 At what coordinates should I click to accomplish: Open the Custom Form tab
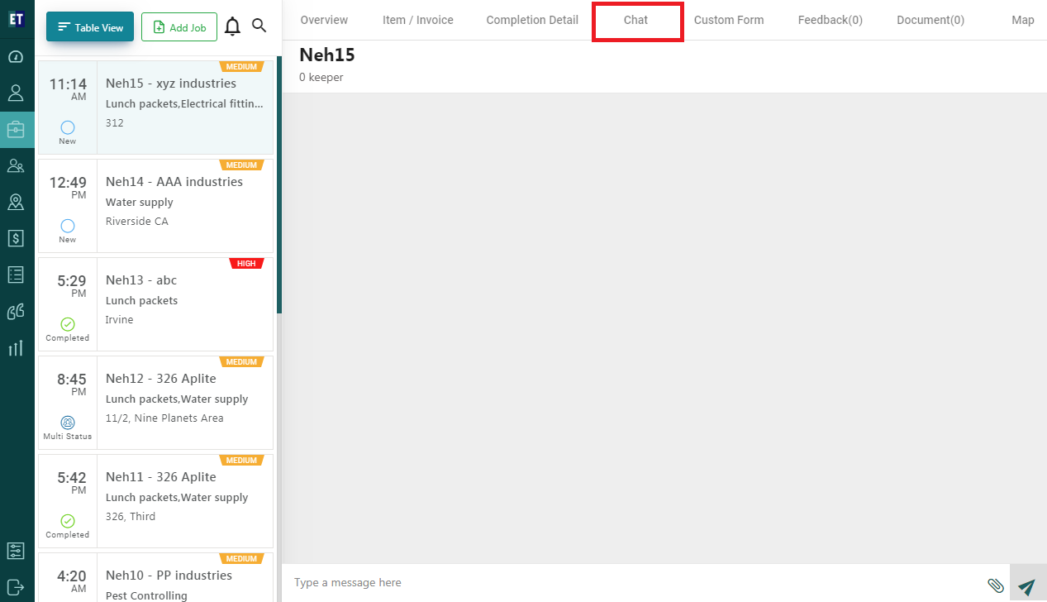click(x=729, y=20)
